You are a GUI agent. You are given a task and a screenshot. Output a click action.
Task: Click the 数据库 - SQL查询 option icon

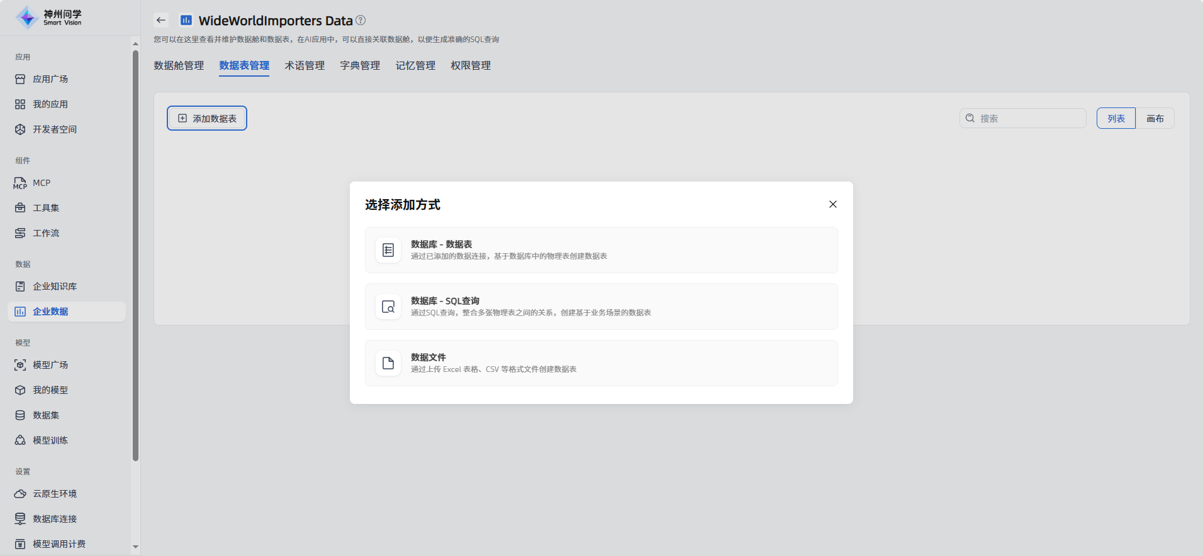[388, 307]
